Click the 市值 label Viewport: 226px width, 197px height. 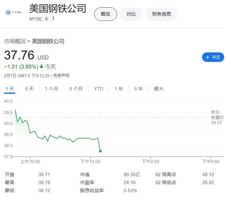(85, 175)
